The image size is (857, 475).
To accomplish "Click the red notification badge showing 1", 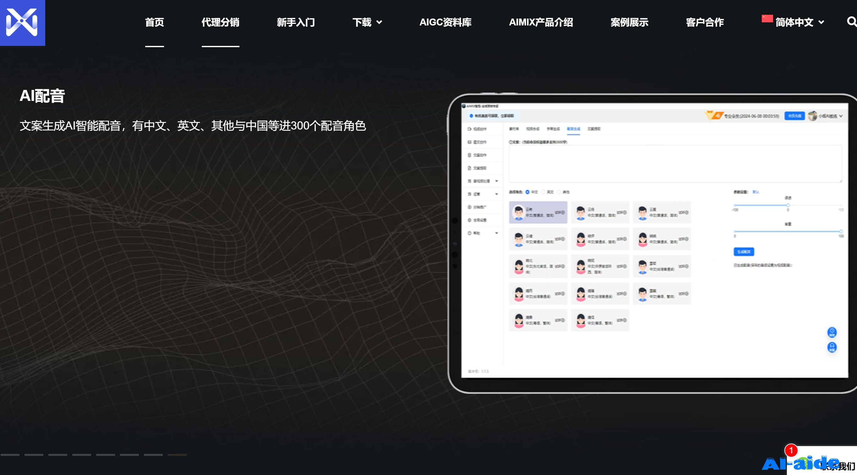I will coord(791,451).
